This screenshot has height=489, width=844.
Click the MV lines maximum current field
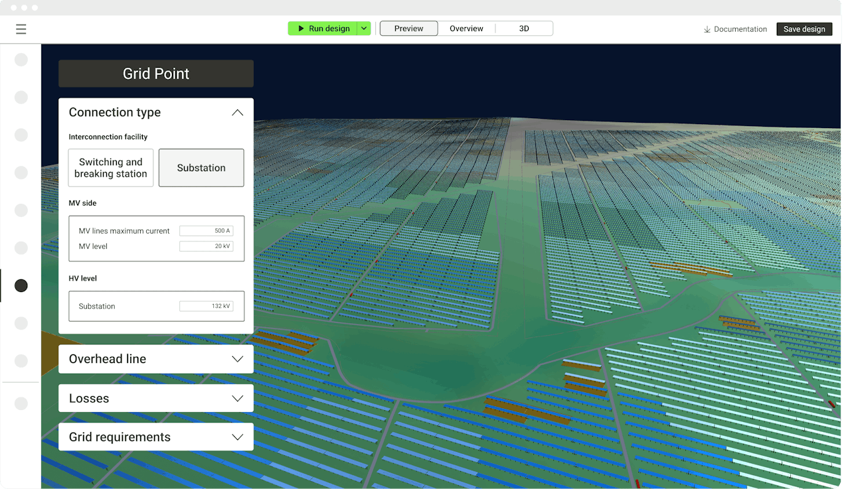coord(206,231)
